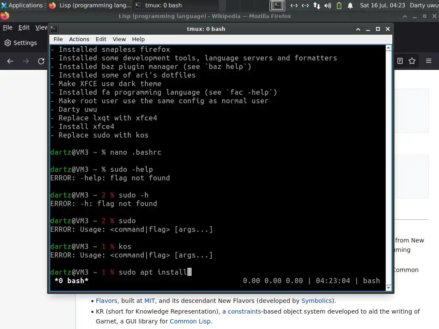Screen dimensions: 439x329
Task: Switch to Firefox Lisp task in panel
Action: coord(90,5)
